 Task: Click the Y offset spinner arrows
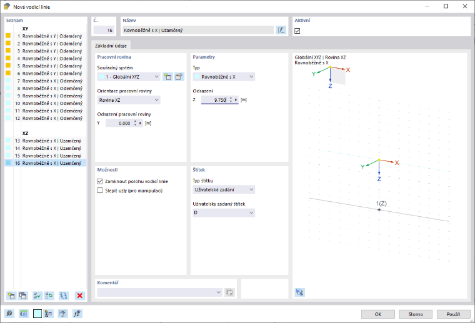[135, 123]
